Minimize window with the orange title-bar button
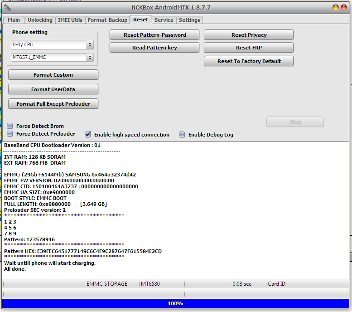Viewport: 352px width, 312px height. (335, 8)
